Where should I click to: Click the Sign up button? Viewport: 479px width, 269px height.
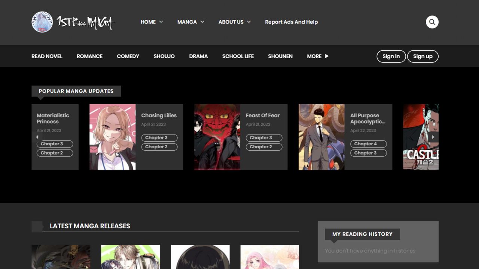point(422,56)
